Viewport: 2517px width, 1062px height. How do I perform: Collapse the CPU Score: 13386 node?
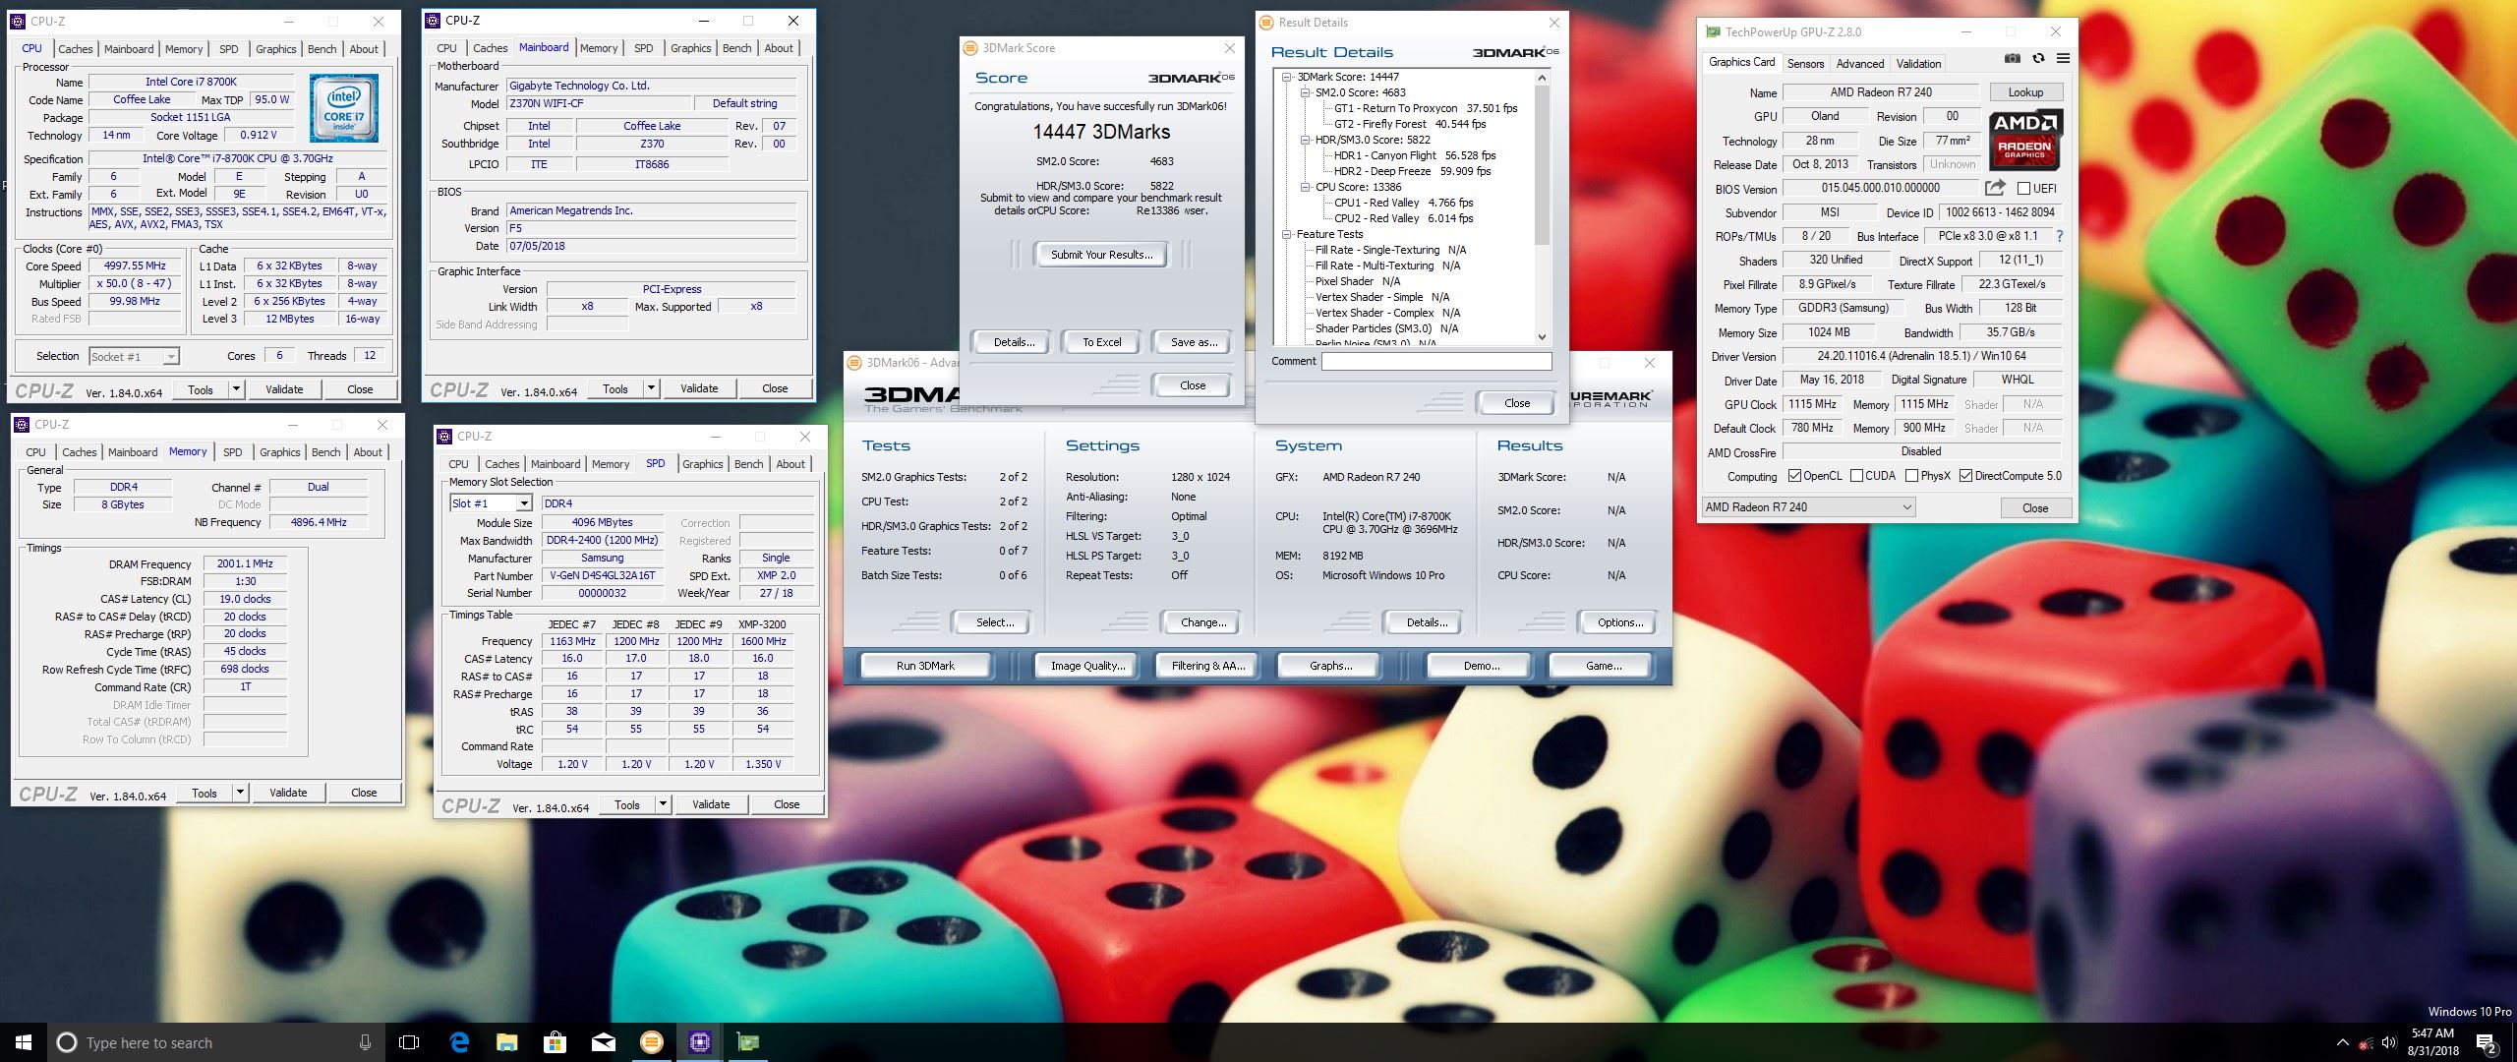coord(1306,187)
